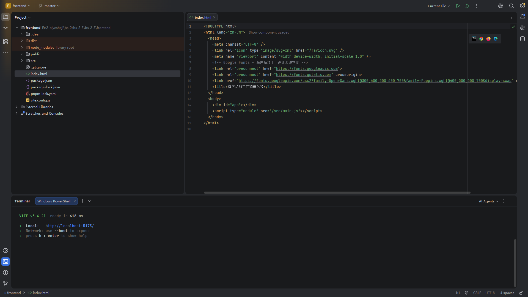The height and width of the screenshot is (297, 528).
Task: Open the Structure tool window
Action: (x=5, y=42)
